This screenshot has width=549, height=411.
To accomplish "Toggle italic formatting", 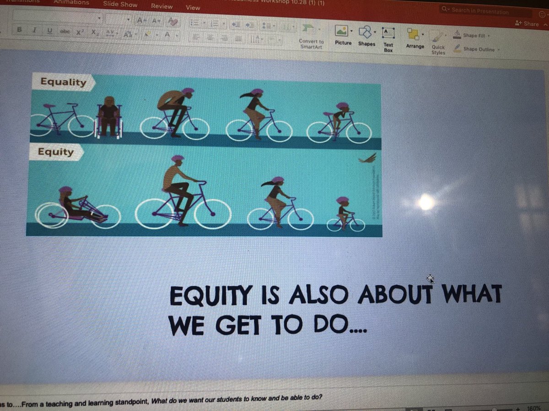I will tap(34, 31).
